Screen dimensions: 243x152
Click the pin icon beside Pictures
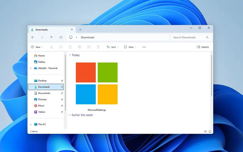click(x=62, y=99)
